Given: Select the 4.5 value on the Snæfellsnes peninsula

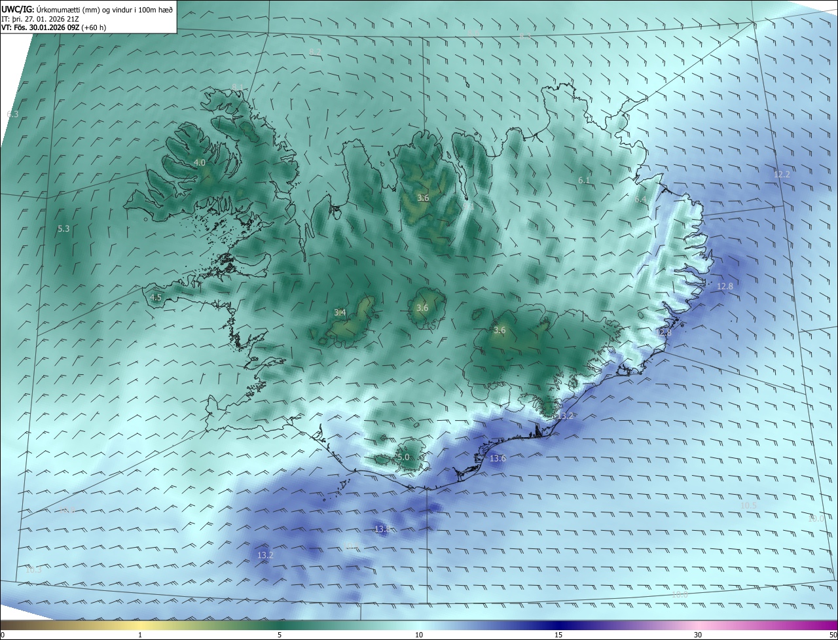Looking at the screenshot, I should coord(156,297).
